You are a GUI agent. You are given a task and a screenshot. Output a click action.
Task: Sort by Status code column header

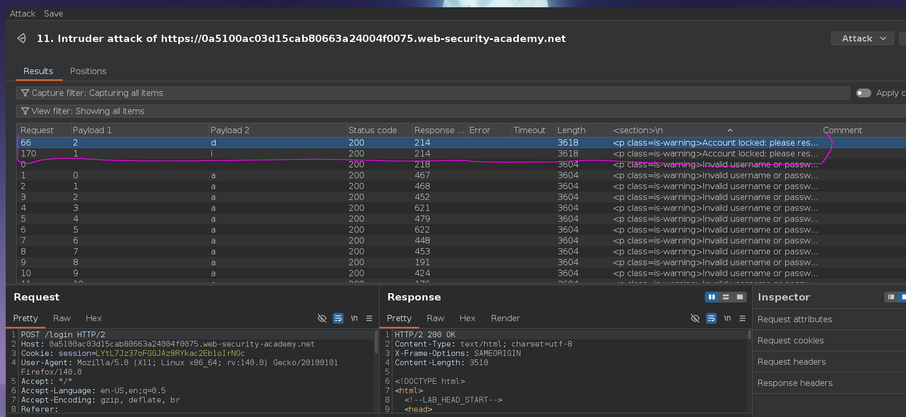click(x=379, y=130)
